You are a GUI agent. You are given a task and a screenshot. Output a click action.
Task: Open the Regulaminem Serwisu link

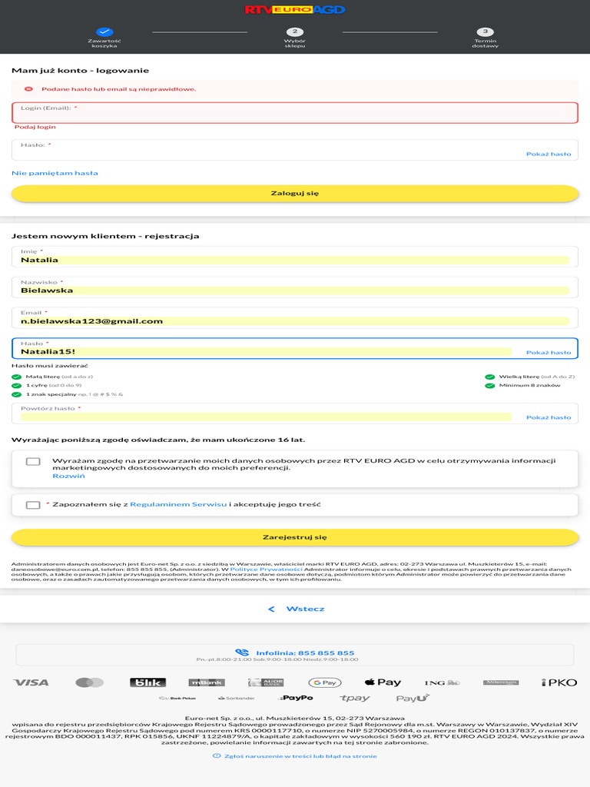click(178, 504)
